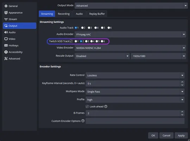Viewport: 190px width, 141px height.
Task: Click the OK button
Action: pyautogui.click(x=153, y=135)
